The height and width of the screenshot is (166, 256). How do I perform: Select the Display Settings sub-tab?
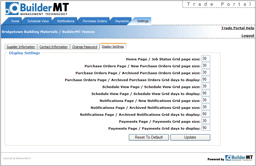[113, 46]
